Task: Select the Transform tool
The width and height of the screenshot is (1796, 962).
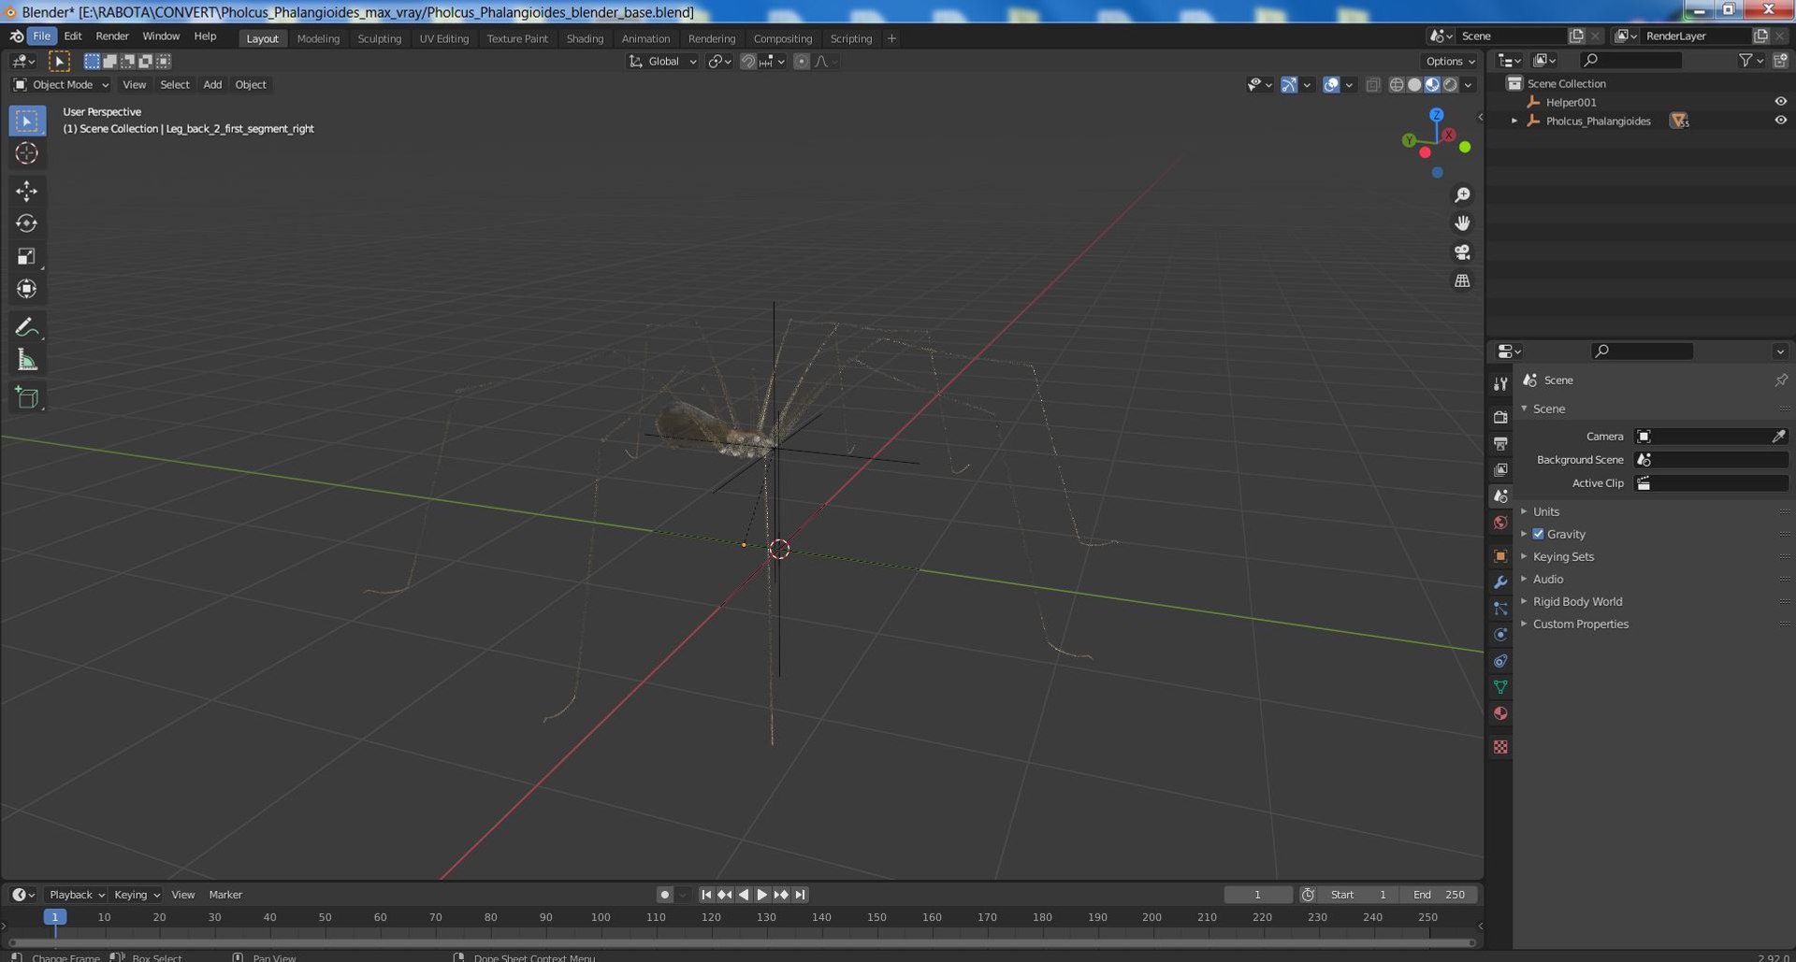Action: coord(27,289)
